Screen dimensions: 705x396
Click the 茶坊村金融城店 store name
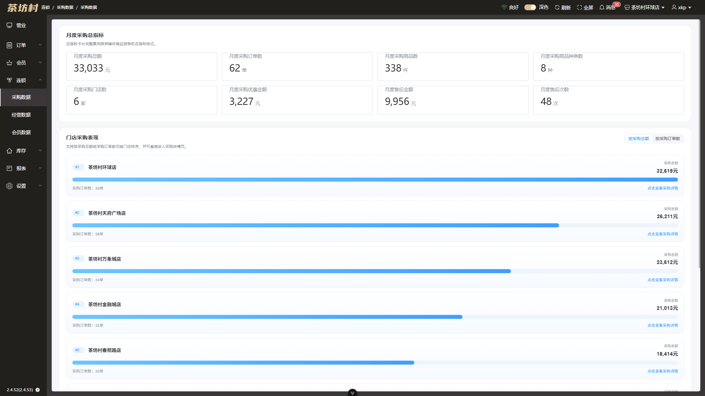pyautogui.click(x=104, y=304)
